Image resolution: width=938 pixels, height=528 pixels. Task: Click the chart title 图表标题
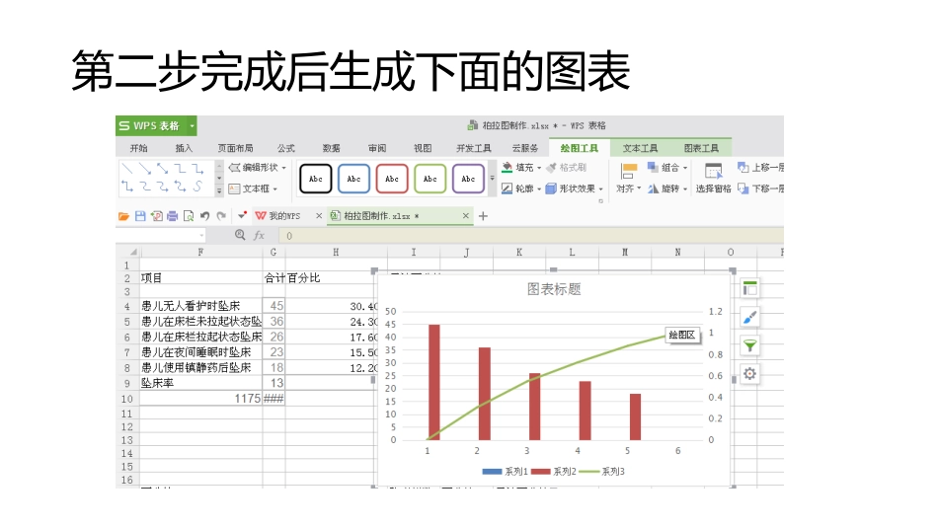click(554, 289)
